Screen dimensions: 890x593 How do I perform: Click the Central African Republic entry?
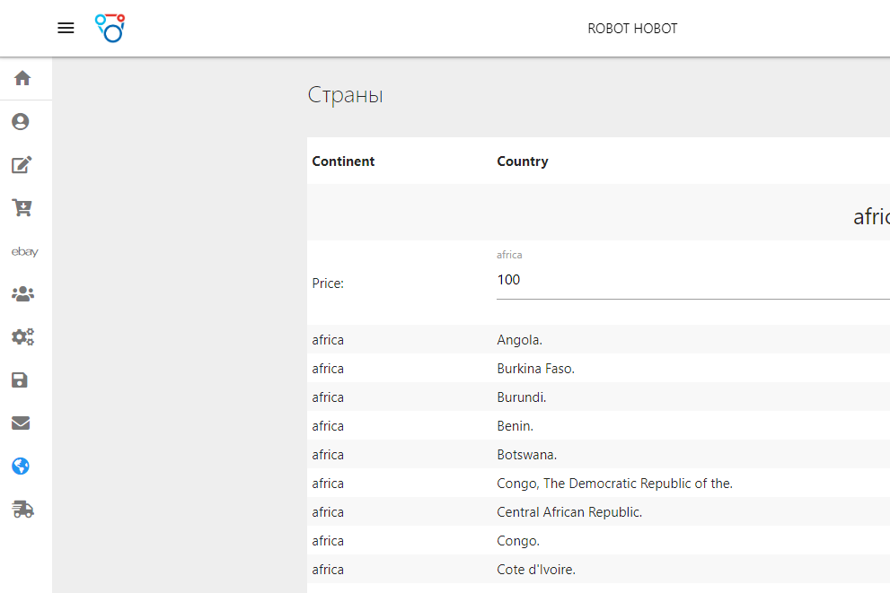569,512
